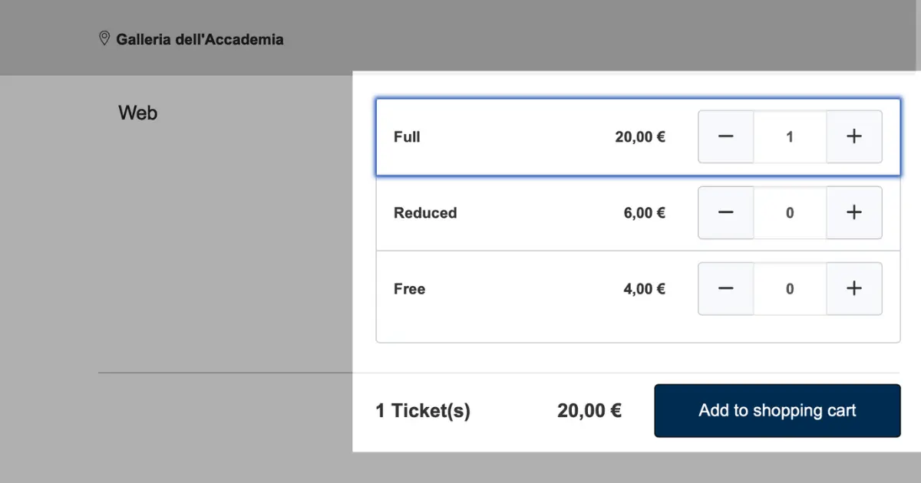Click the minus icon in Free row
This screenshot has width=921, height=483.
click(x=726, y=289)
